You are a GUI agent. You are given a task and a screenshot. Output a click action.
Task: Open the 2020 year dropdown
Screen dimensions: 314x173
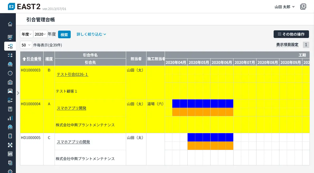(x=40, y=34)
